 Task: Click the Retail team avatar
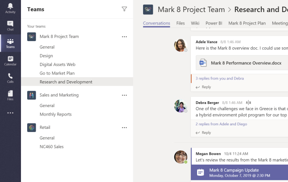[x=32, y=128]
